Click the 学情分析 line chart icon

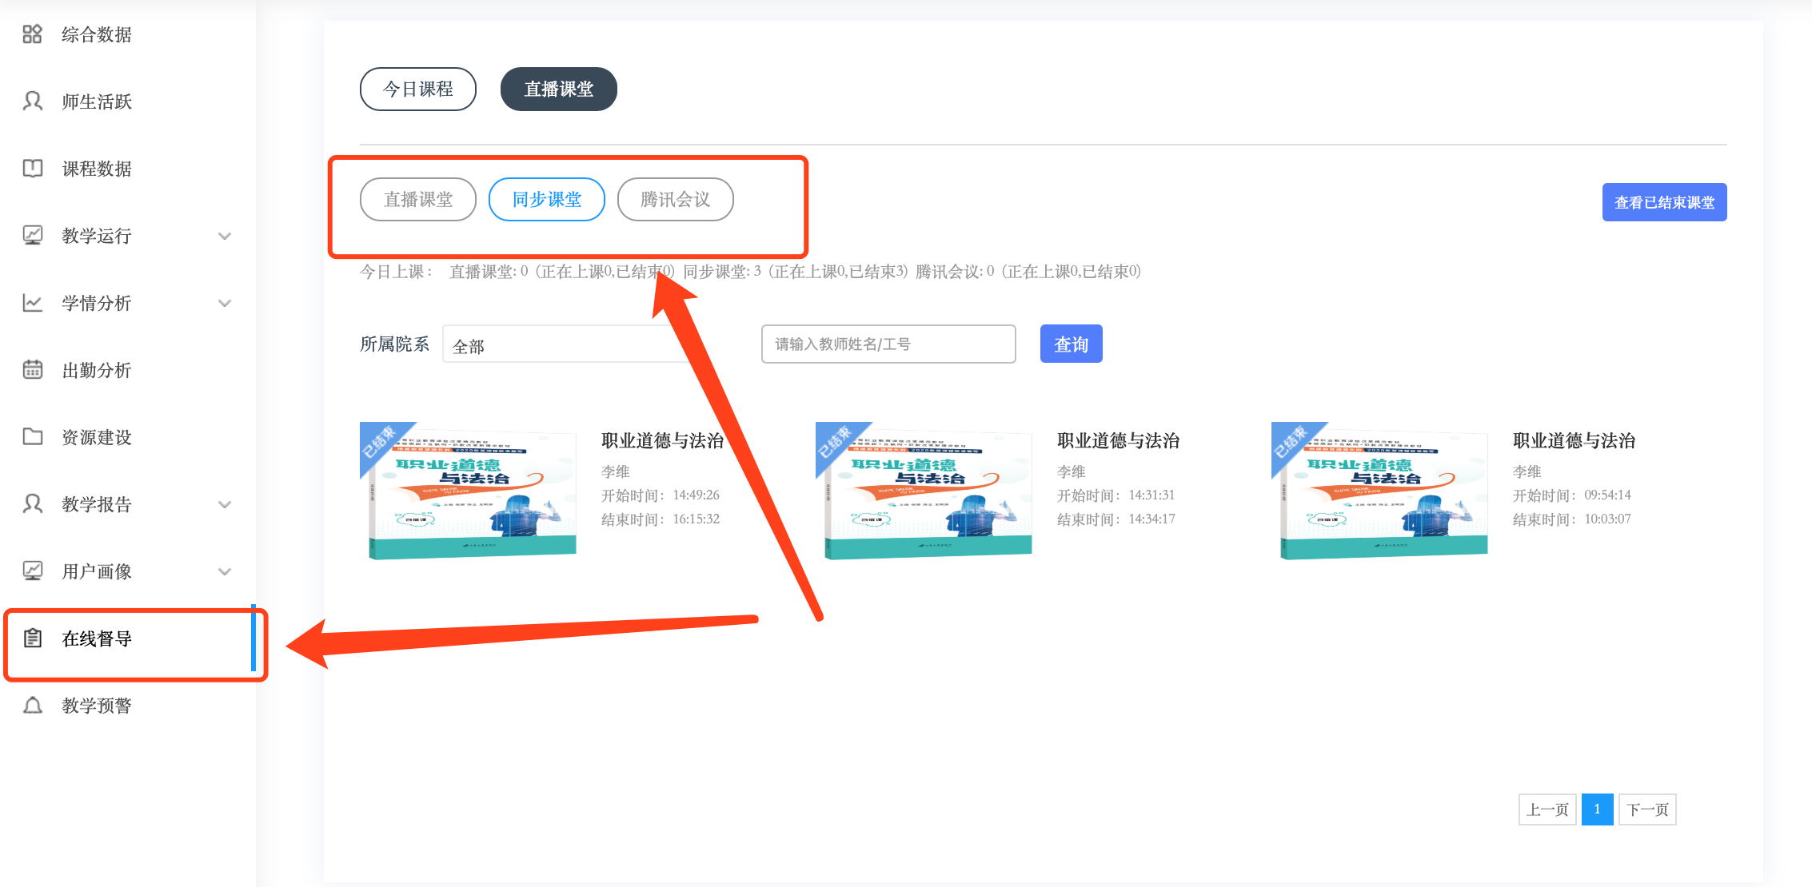(x=32, y=303)
